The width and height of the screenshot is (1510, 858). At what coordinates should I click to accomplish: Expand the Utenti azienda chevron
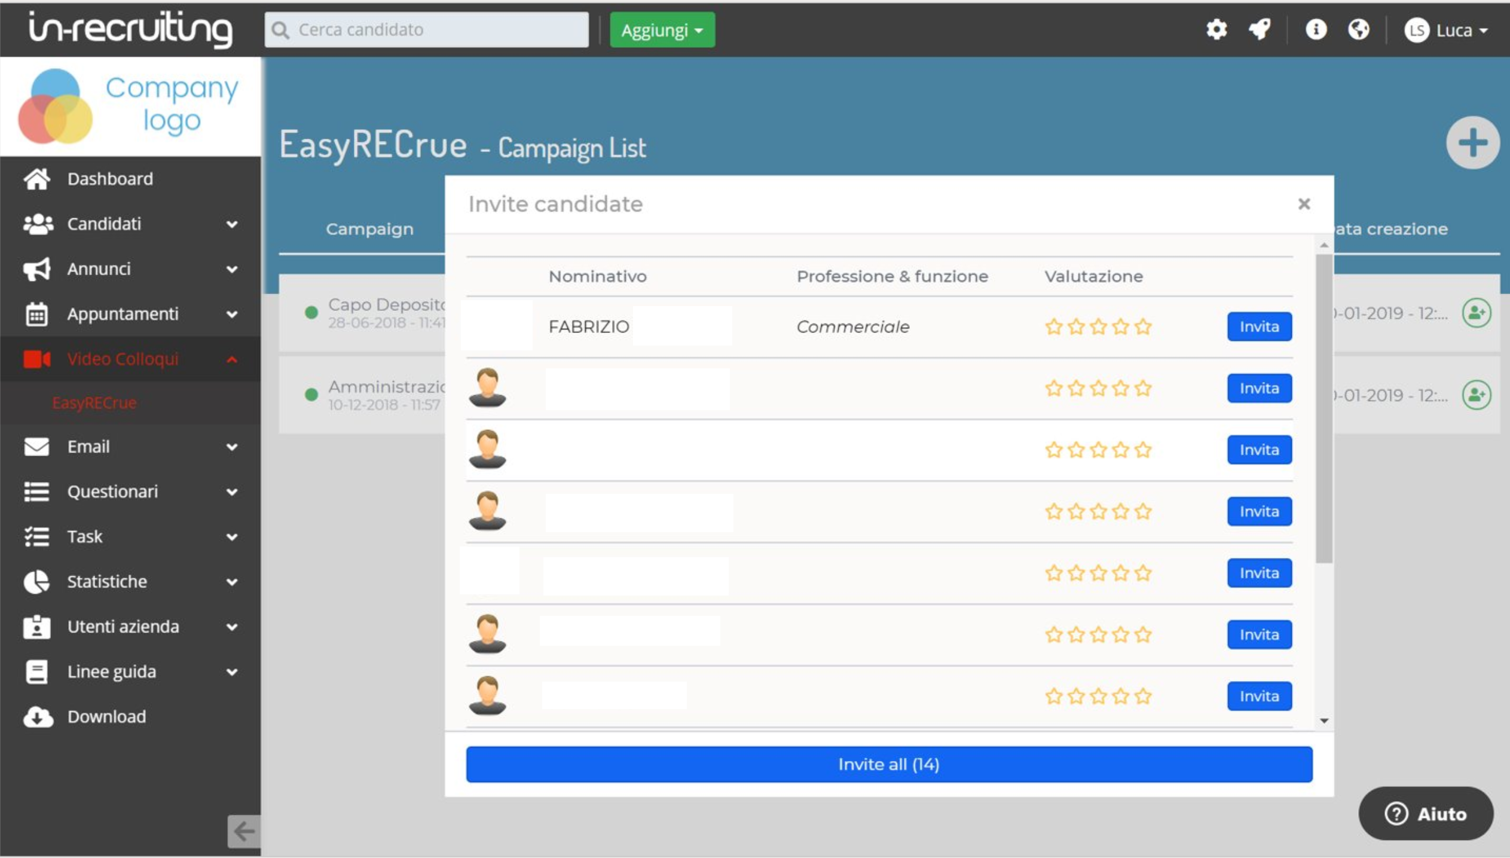[x=232, y=627]
